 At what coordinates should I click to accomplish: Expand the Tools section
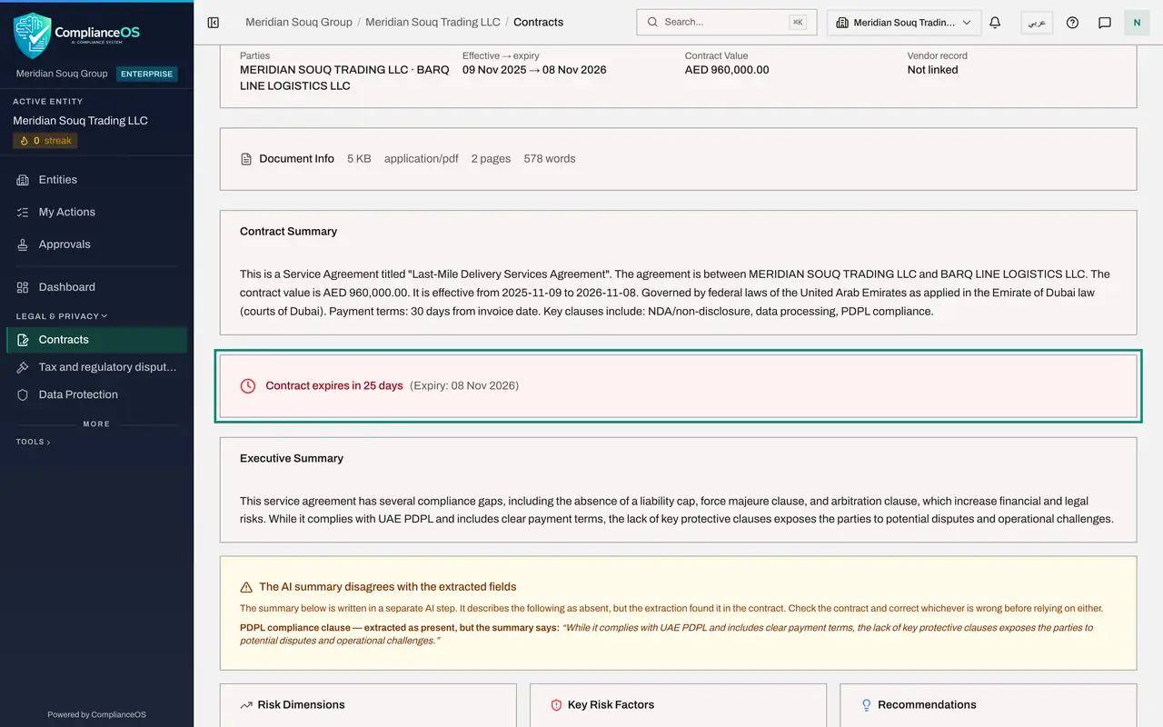[x=33, y=442]
